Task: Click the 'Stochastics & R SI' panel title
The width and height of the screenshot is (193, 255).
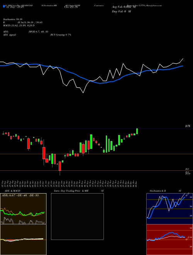Action: pyautogui.click(x=165, y=191)
